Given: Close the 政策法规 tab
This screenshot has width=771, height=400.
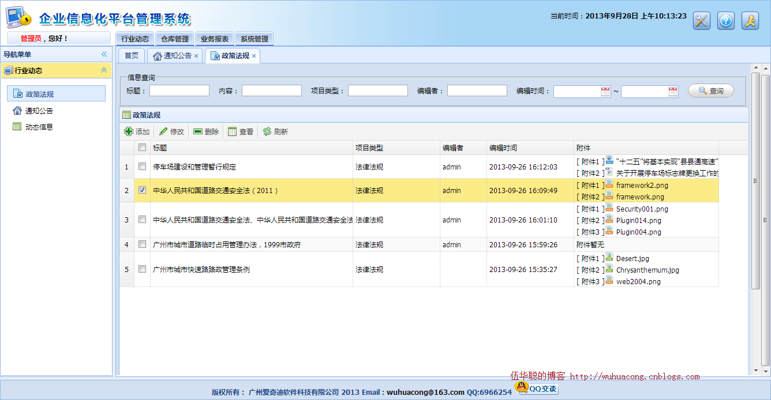Looking at the screenshot, I should coord(254,56).
